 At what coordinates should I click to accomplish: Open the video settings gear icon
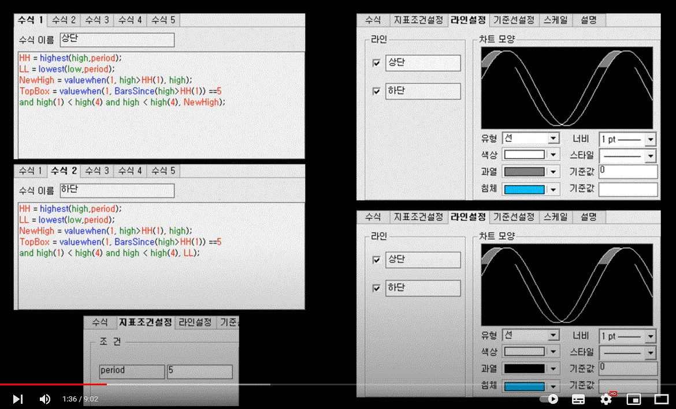(x=606, y=399)
